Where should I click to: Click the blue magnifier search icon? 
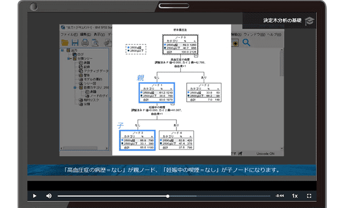246,43
